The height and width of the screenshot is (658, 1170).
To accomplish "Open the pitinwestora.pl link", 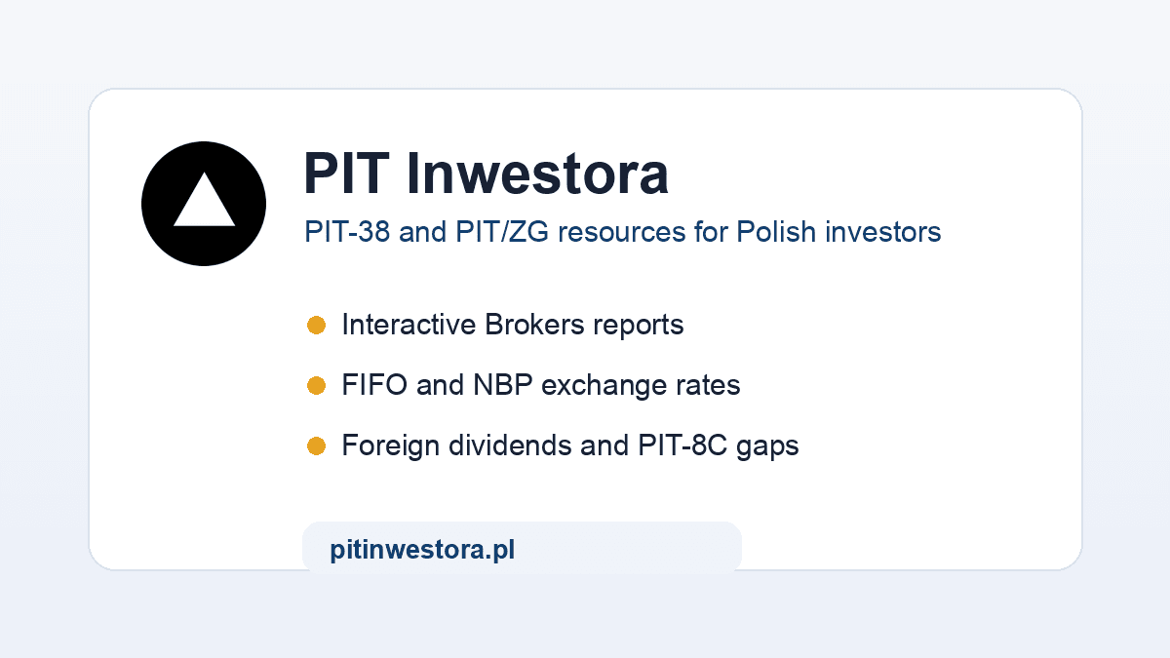I will tap(422, 550).
